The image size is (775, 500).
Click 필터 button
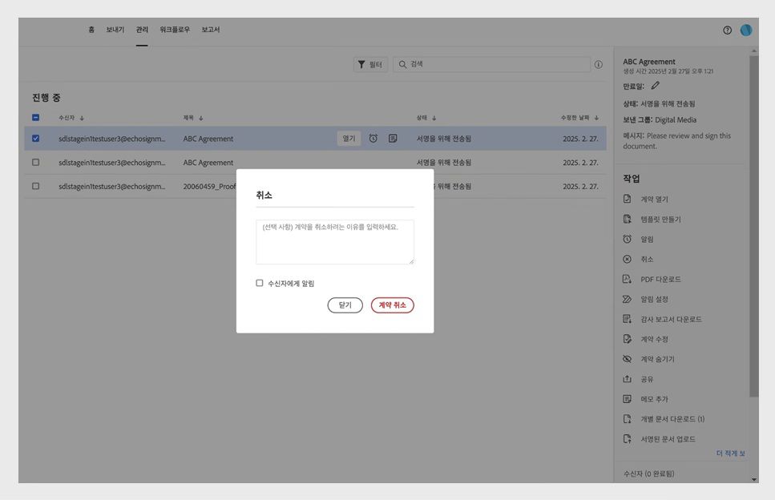pyautogui.click(x=371, y=65)
